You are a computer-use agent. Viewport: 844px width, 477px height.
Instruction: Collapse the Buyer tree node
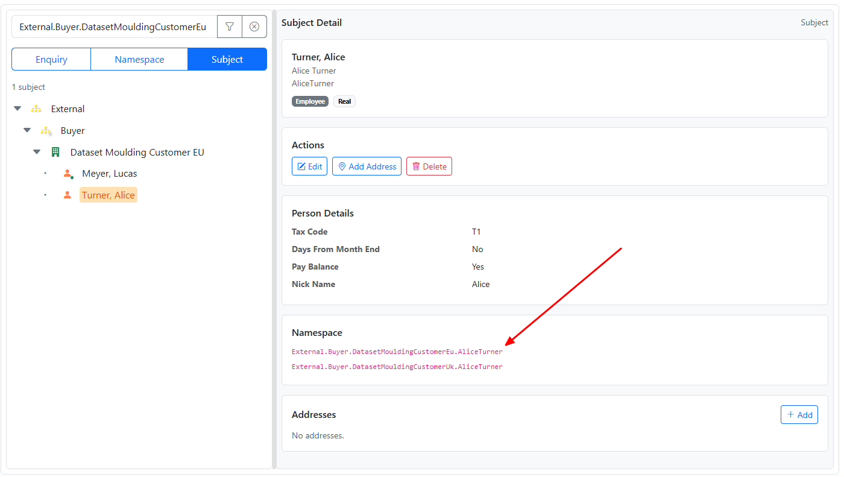(x=27, y=131)
